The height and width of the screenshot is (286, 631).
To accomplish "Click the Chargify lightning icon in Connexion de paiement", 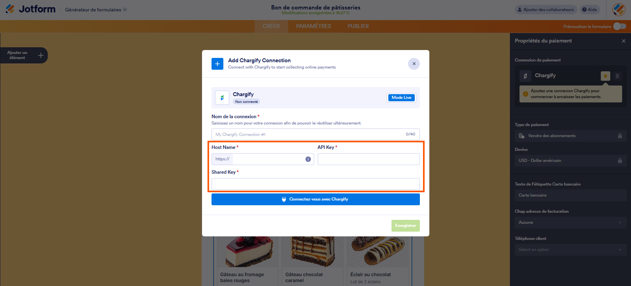I will click(x=605, y=76).
